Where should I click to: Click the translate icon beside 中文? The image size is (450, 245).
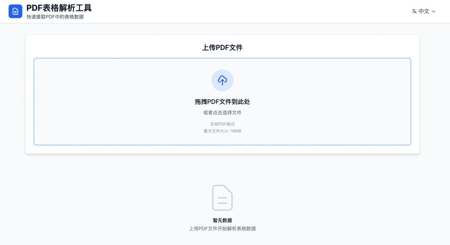click(414, 11)
